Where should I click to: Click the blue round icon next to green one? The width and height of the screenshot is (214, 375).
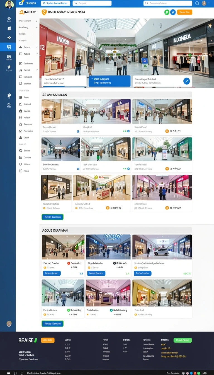173,12
